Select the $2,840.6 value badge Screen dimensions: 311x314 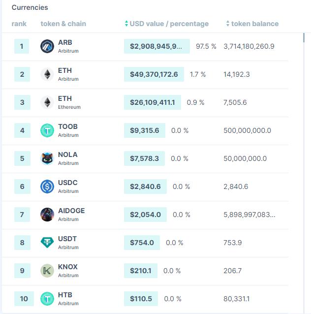pyautogui.click(x=145, y=187)
